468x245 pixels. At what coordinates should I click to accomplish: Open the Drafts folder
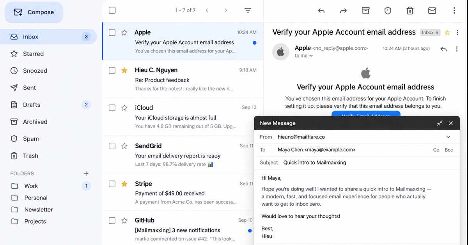point(48,105)
